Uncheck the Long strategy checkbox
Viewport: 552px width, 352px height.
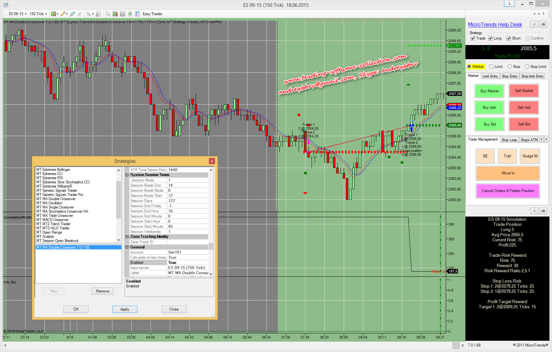[491, 39]
